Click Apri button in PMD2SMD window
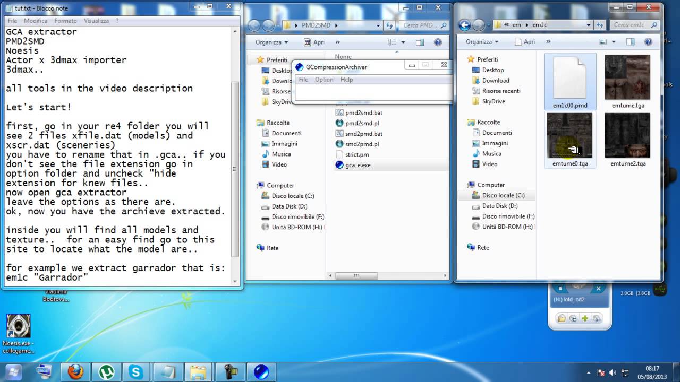 point(314,42)
